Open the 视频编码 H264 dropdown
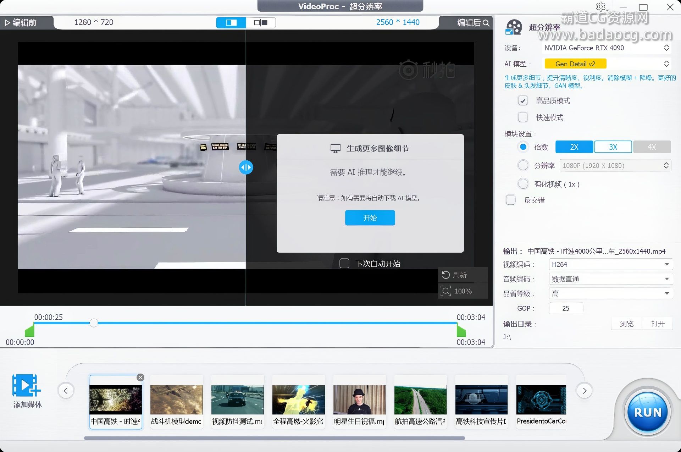This screenshot has height=452, width=681. (x=610, y=264)
